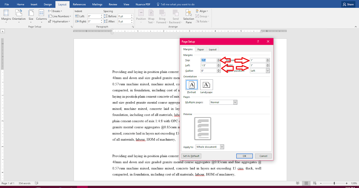The image size is (359, 188).
Task: Open the spelling proofing status icon
Action: click(36, 183)
